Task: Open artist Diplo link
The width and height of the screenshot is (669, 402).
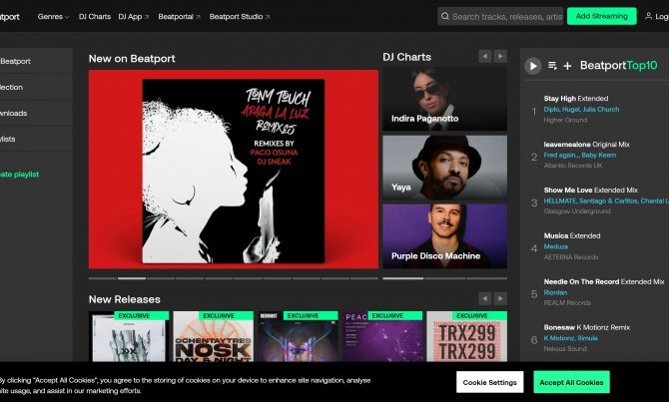Action: pos(551,109)
